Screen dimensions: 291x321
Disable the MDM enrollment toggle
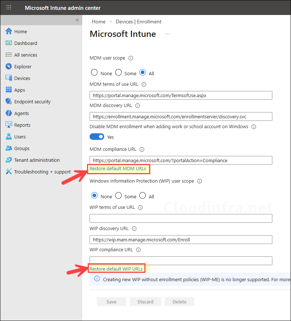coord(97,137)
